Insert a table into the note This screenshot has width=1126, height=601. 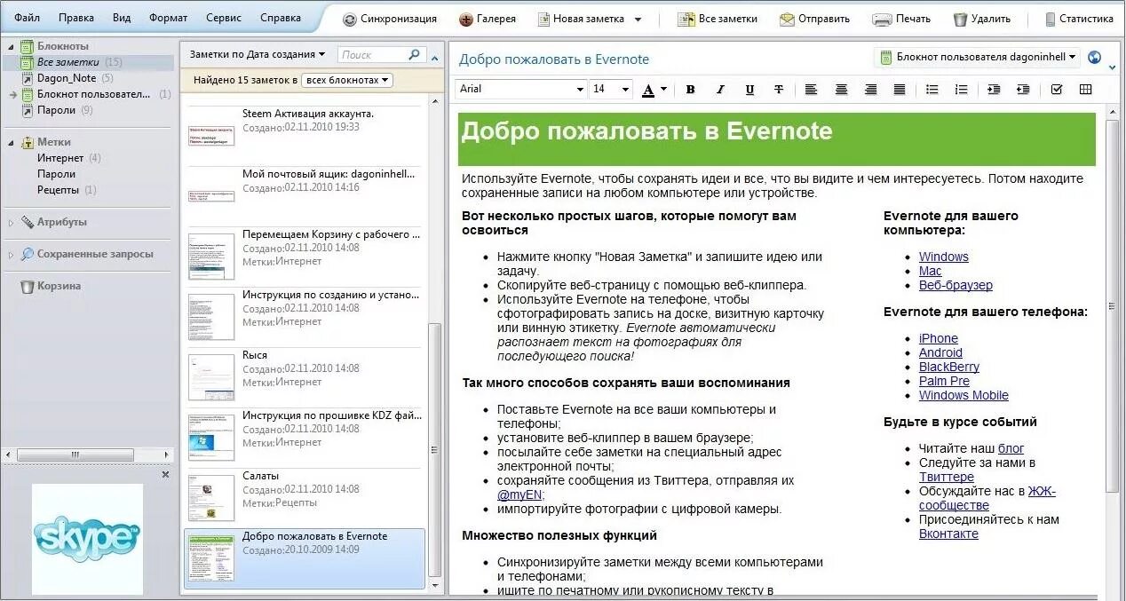1085,89
